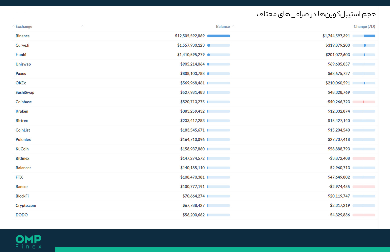Click Huobi 7D change $201,072,603
This screenshot has width=390, height=252.
pyautogui.click(x=338, y=55)
